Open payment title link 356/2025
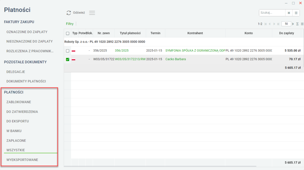Image resolution: width=304 pixels, height=170 pixels. (121, 51)
